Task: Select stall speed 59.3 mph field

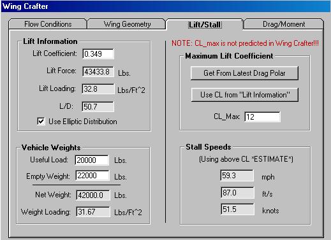Action: click(237, 176)
